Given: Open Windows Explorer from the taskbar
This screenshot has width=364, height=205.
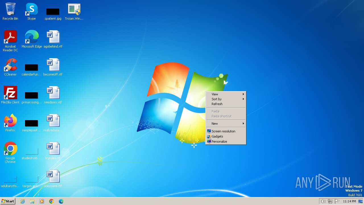Looking at the screenshot, I should pos(32,201).
